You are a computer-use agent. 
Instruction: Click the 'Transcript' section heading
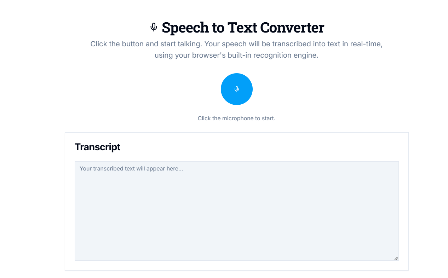[97, 147]
